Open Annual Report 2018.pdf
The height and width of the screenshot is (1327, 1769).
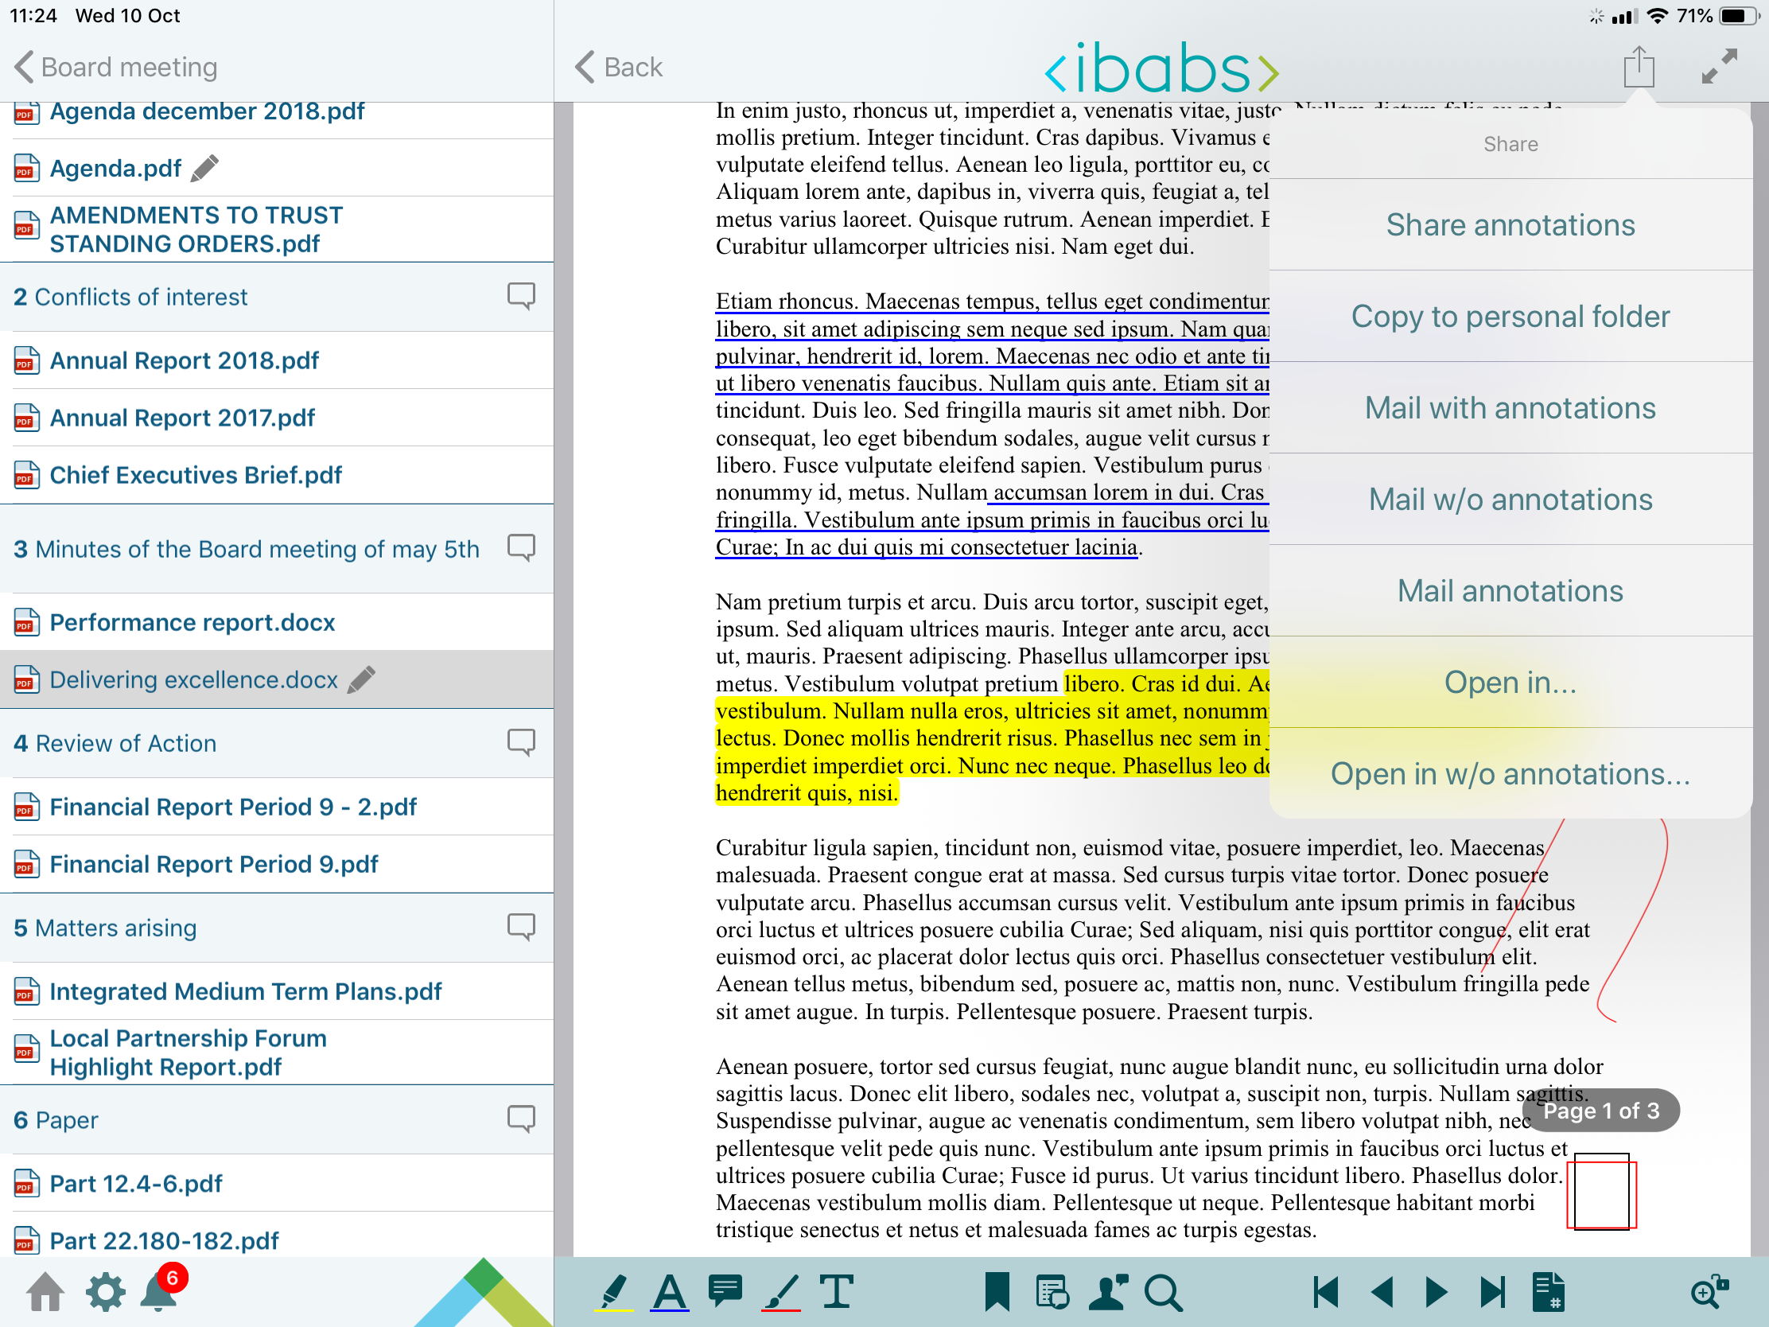[x=184, y=360]
